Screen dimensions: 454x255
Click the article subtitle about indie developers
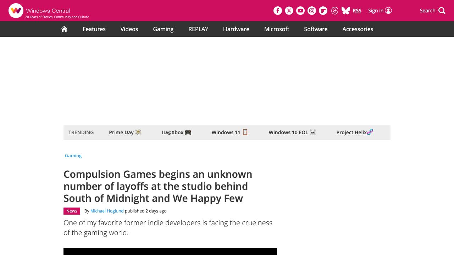tap(168, 228)
